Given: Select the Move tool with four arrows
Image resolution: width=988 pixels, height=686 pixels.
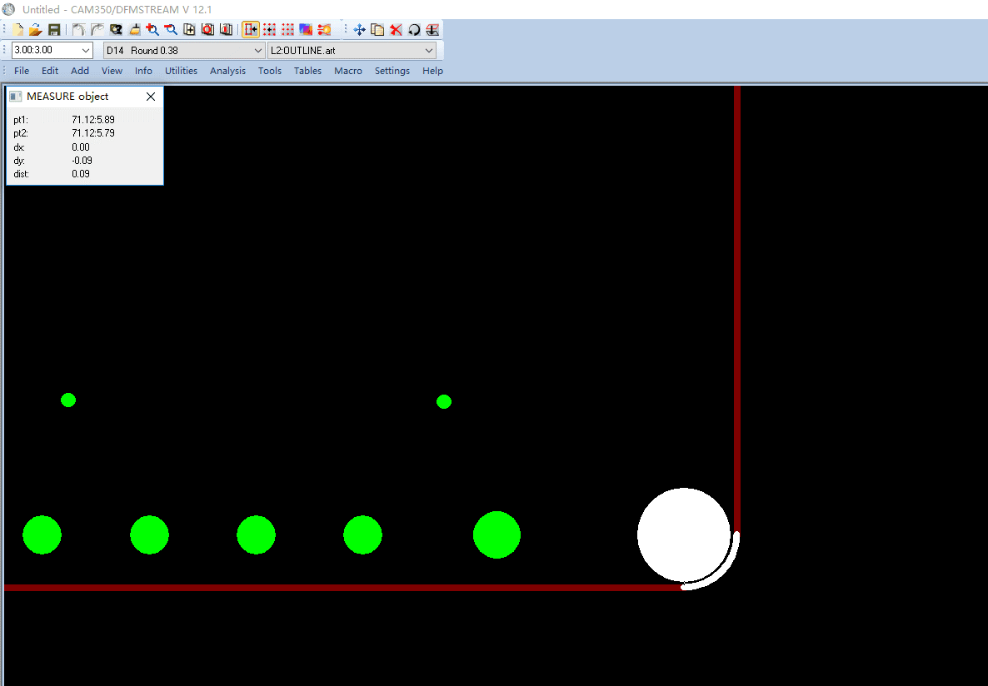Looking at the screenshot, I should 360,30.
